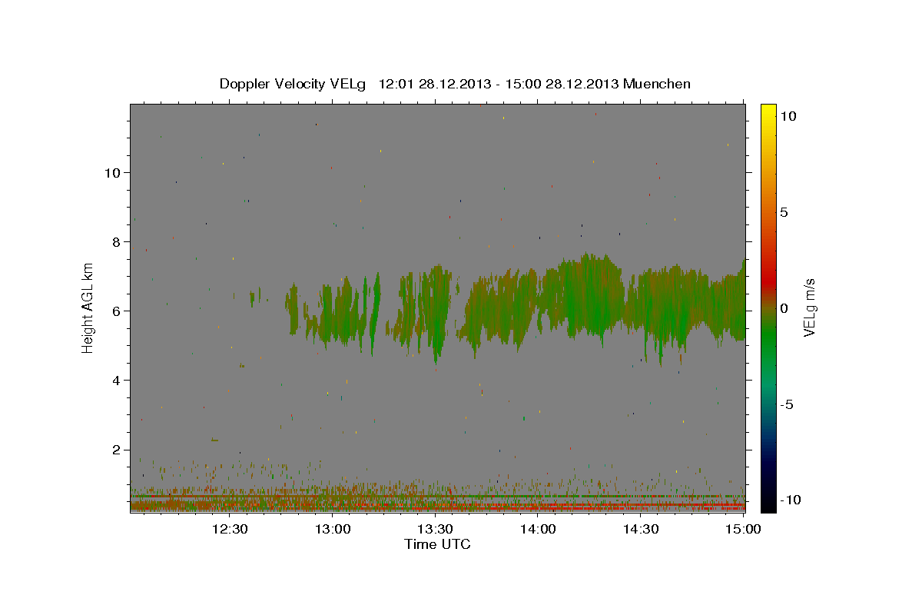Click the height axis label '8'
922x615 pixels.
[x=116, y=241]
